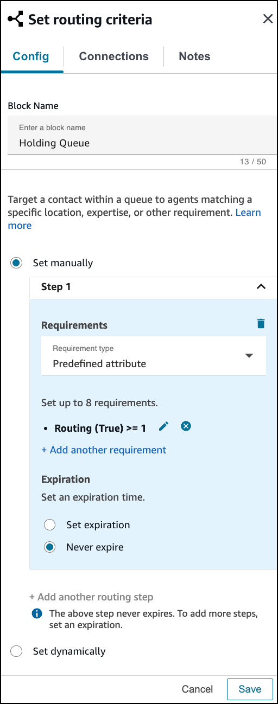Choose the Set expiration radio button

tap(50, 525)
